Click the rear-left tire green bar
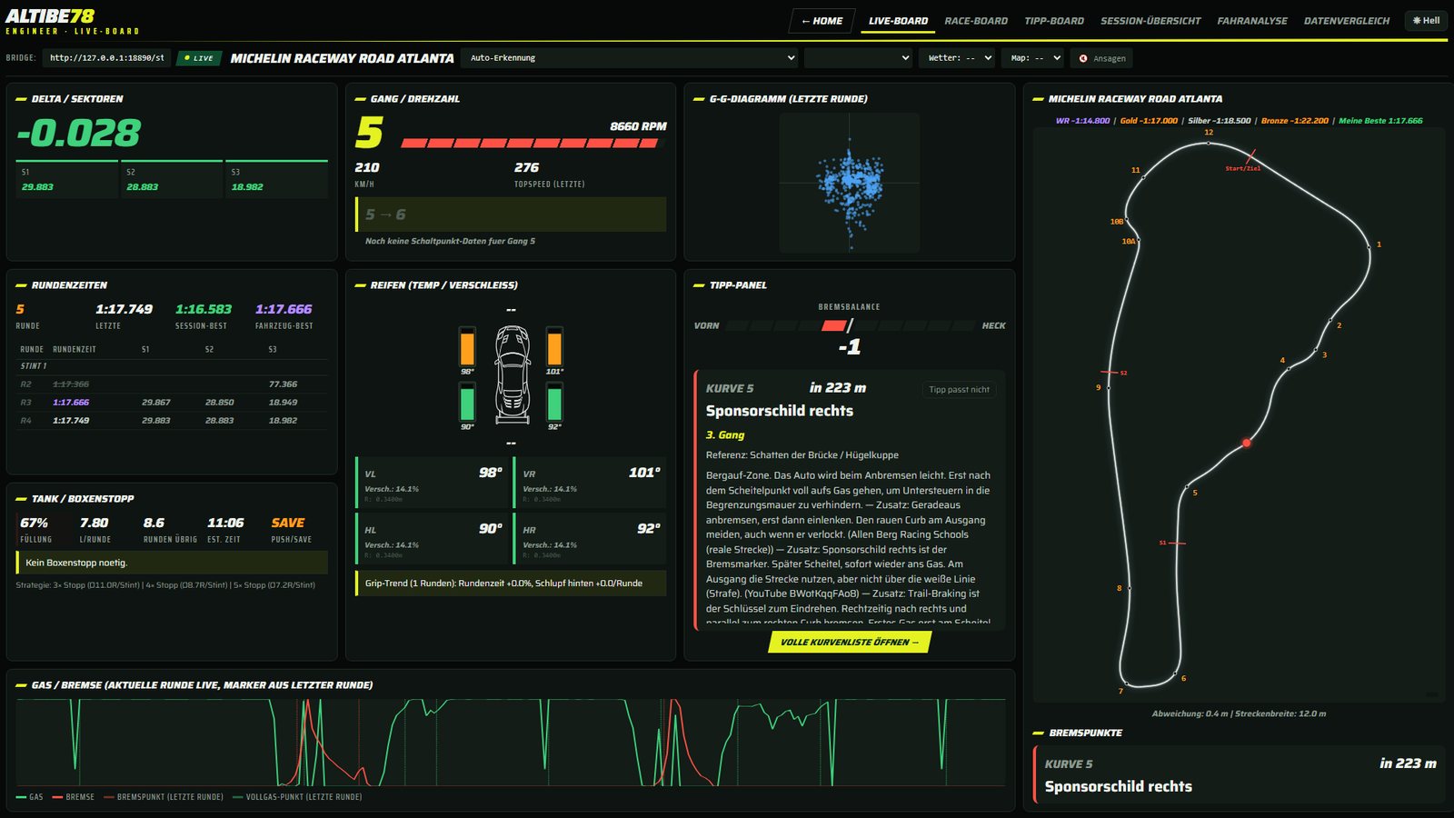Screen dimensions: 1454x818 coord(467,402)
